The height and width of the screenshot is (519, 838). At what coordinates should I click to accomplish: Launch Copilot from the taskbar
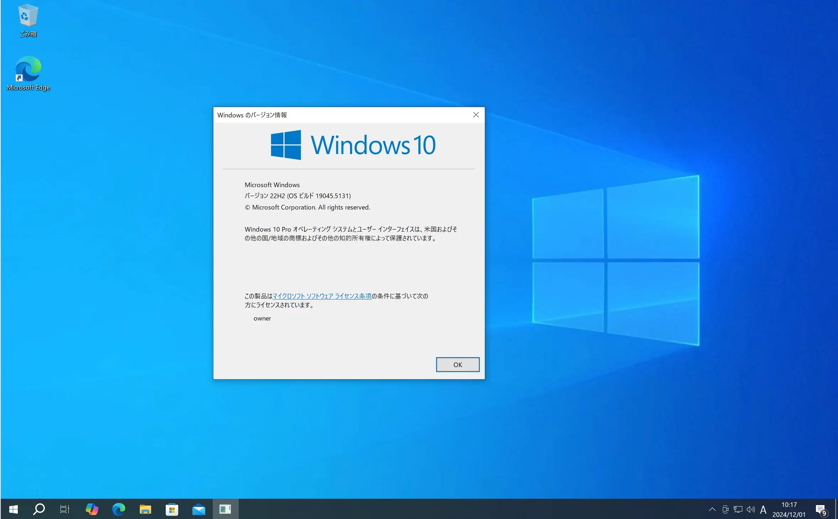pyautogui.click(x=91, y=509)
